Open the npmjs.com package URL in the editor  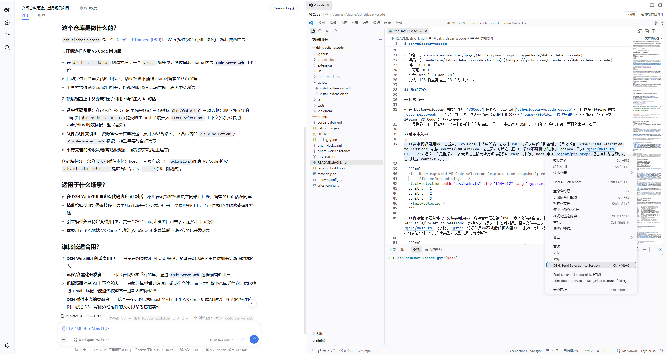(x=529, y=55)
